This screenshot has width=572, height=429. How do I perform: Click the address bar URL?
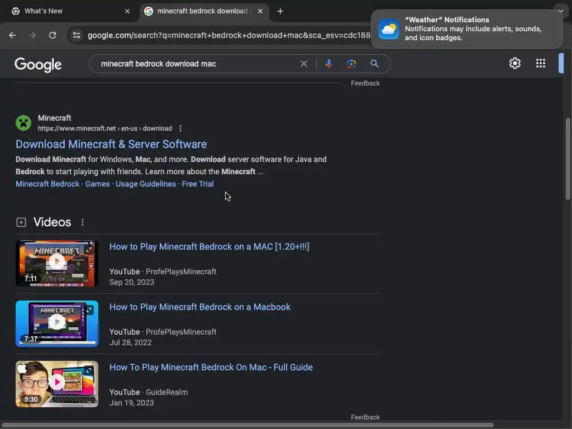tap(228, 35)
